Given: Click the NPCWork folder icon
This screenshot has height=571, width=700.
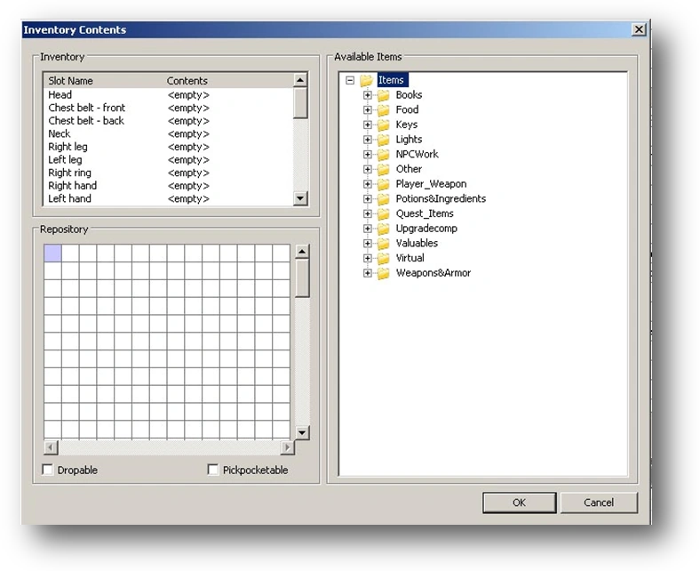Looking at the screenshot, I should (383, 154).
